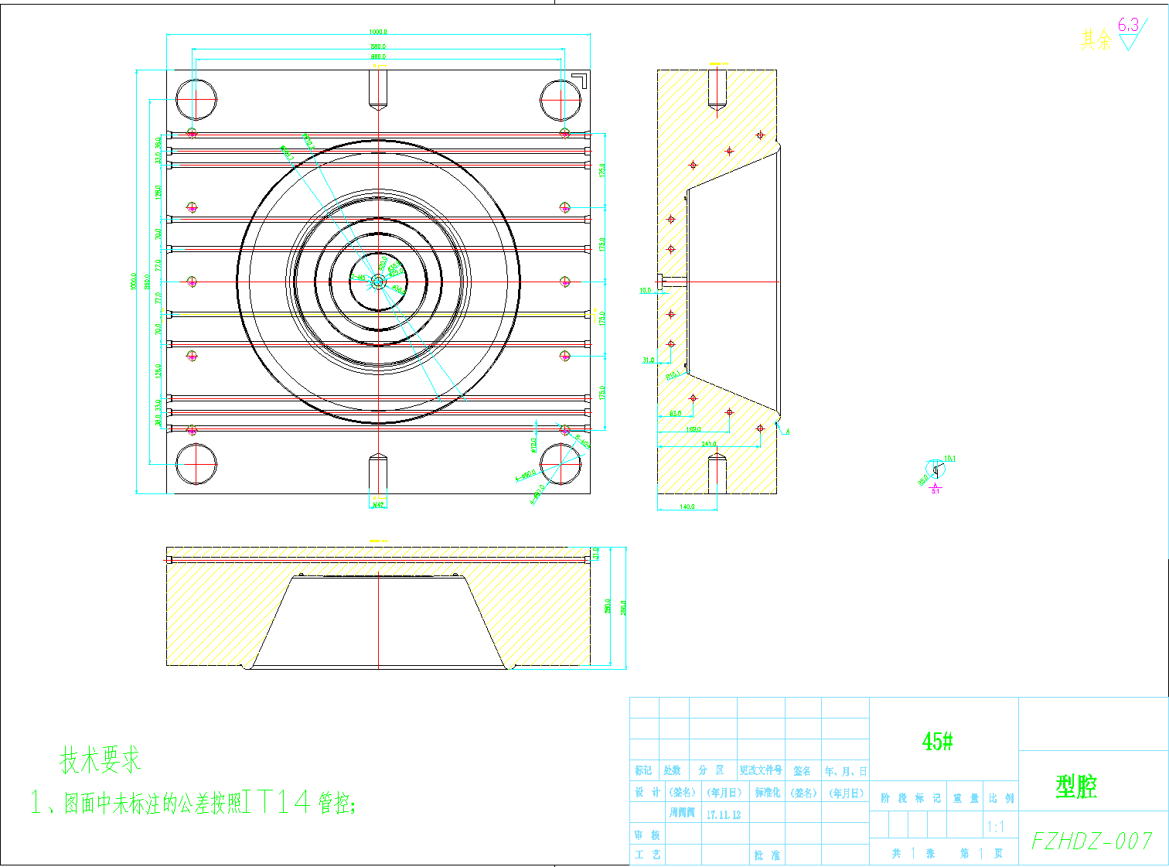1169x867 pixels.
Task: Select the part name "型腔"
Action: 1076,787
